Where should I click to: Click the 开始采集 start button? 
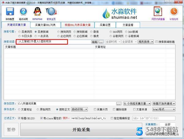[81, 129]
